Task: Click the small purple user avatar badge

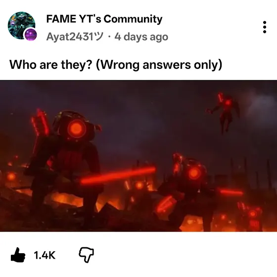Action: (30, 35)
